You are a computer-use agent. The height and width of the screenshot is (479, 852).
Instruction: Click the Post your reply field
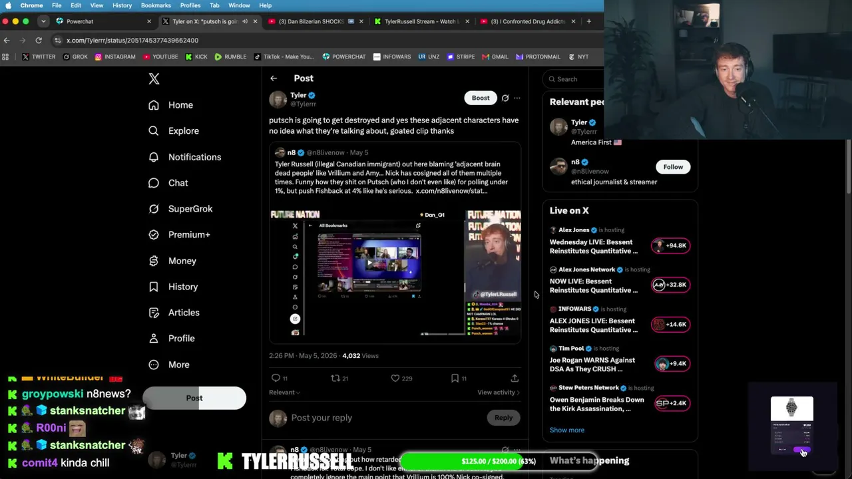click(321, 418)
